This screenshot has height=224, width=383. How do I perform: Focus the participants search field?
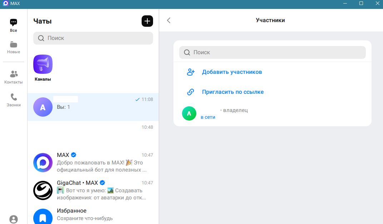tap(272, 52)
